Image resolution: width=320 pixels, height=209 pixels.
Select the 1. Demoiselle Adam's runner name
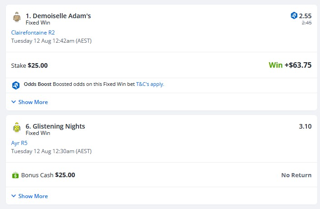[x=58, y=16]
